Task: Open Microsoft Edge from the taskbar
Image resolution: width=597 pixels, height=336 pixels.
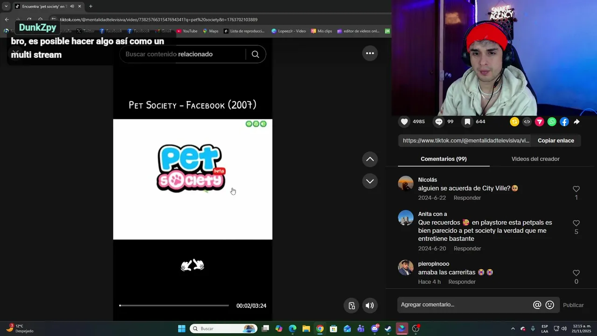Action: (x=292, y=329)
